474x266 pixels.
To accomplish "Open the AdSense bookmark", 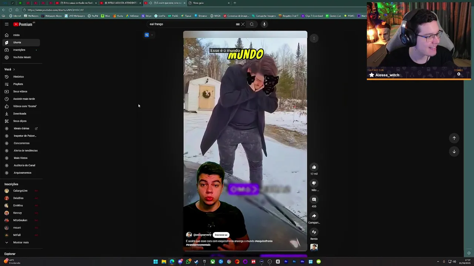I will (132, 16).
